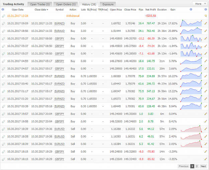Screen dimensions: 209x170
Task: Click paperclip icon for GBPJPY 0.83 trade
Action: point(3,114)
